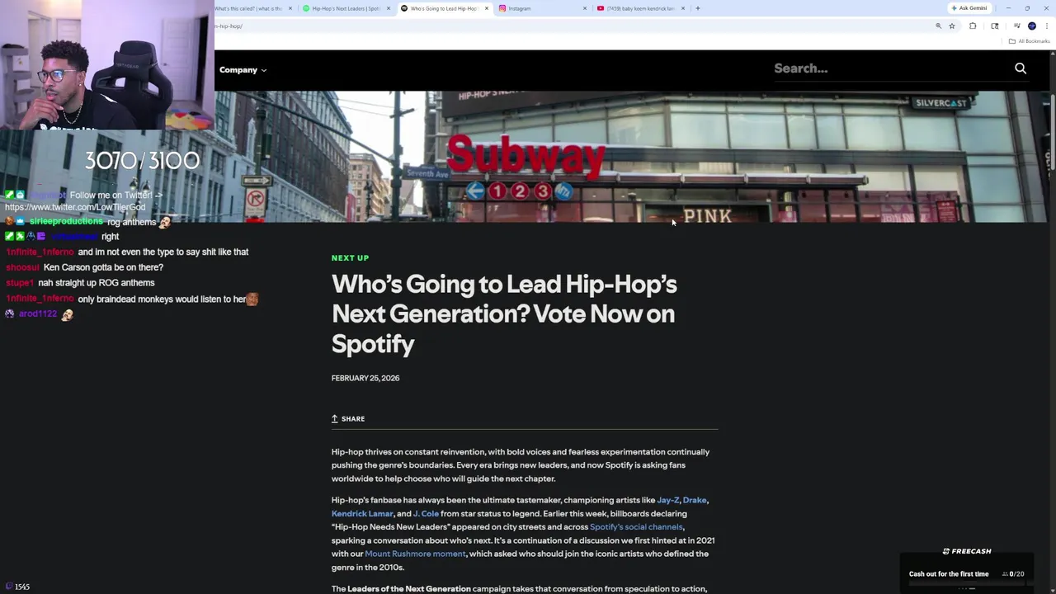The height and width of the screenshot is (594, 1056).
Task: Click username arod1122 in chat
Action: click(x=38, y=314)
